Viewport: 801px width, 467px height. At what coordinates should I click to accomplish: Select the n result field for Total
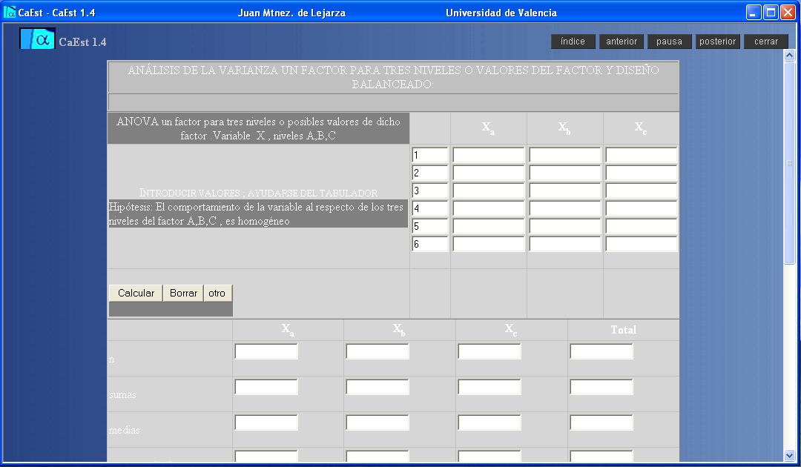tap(601, 351)
